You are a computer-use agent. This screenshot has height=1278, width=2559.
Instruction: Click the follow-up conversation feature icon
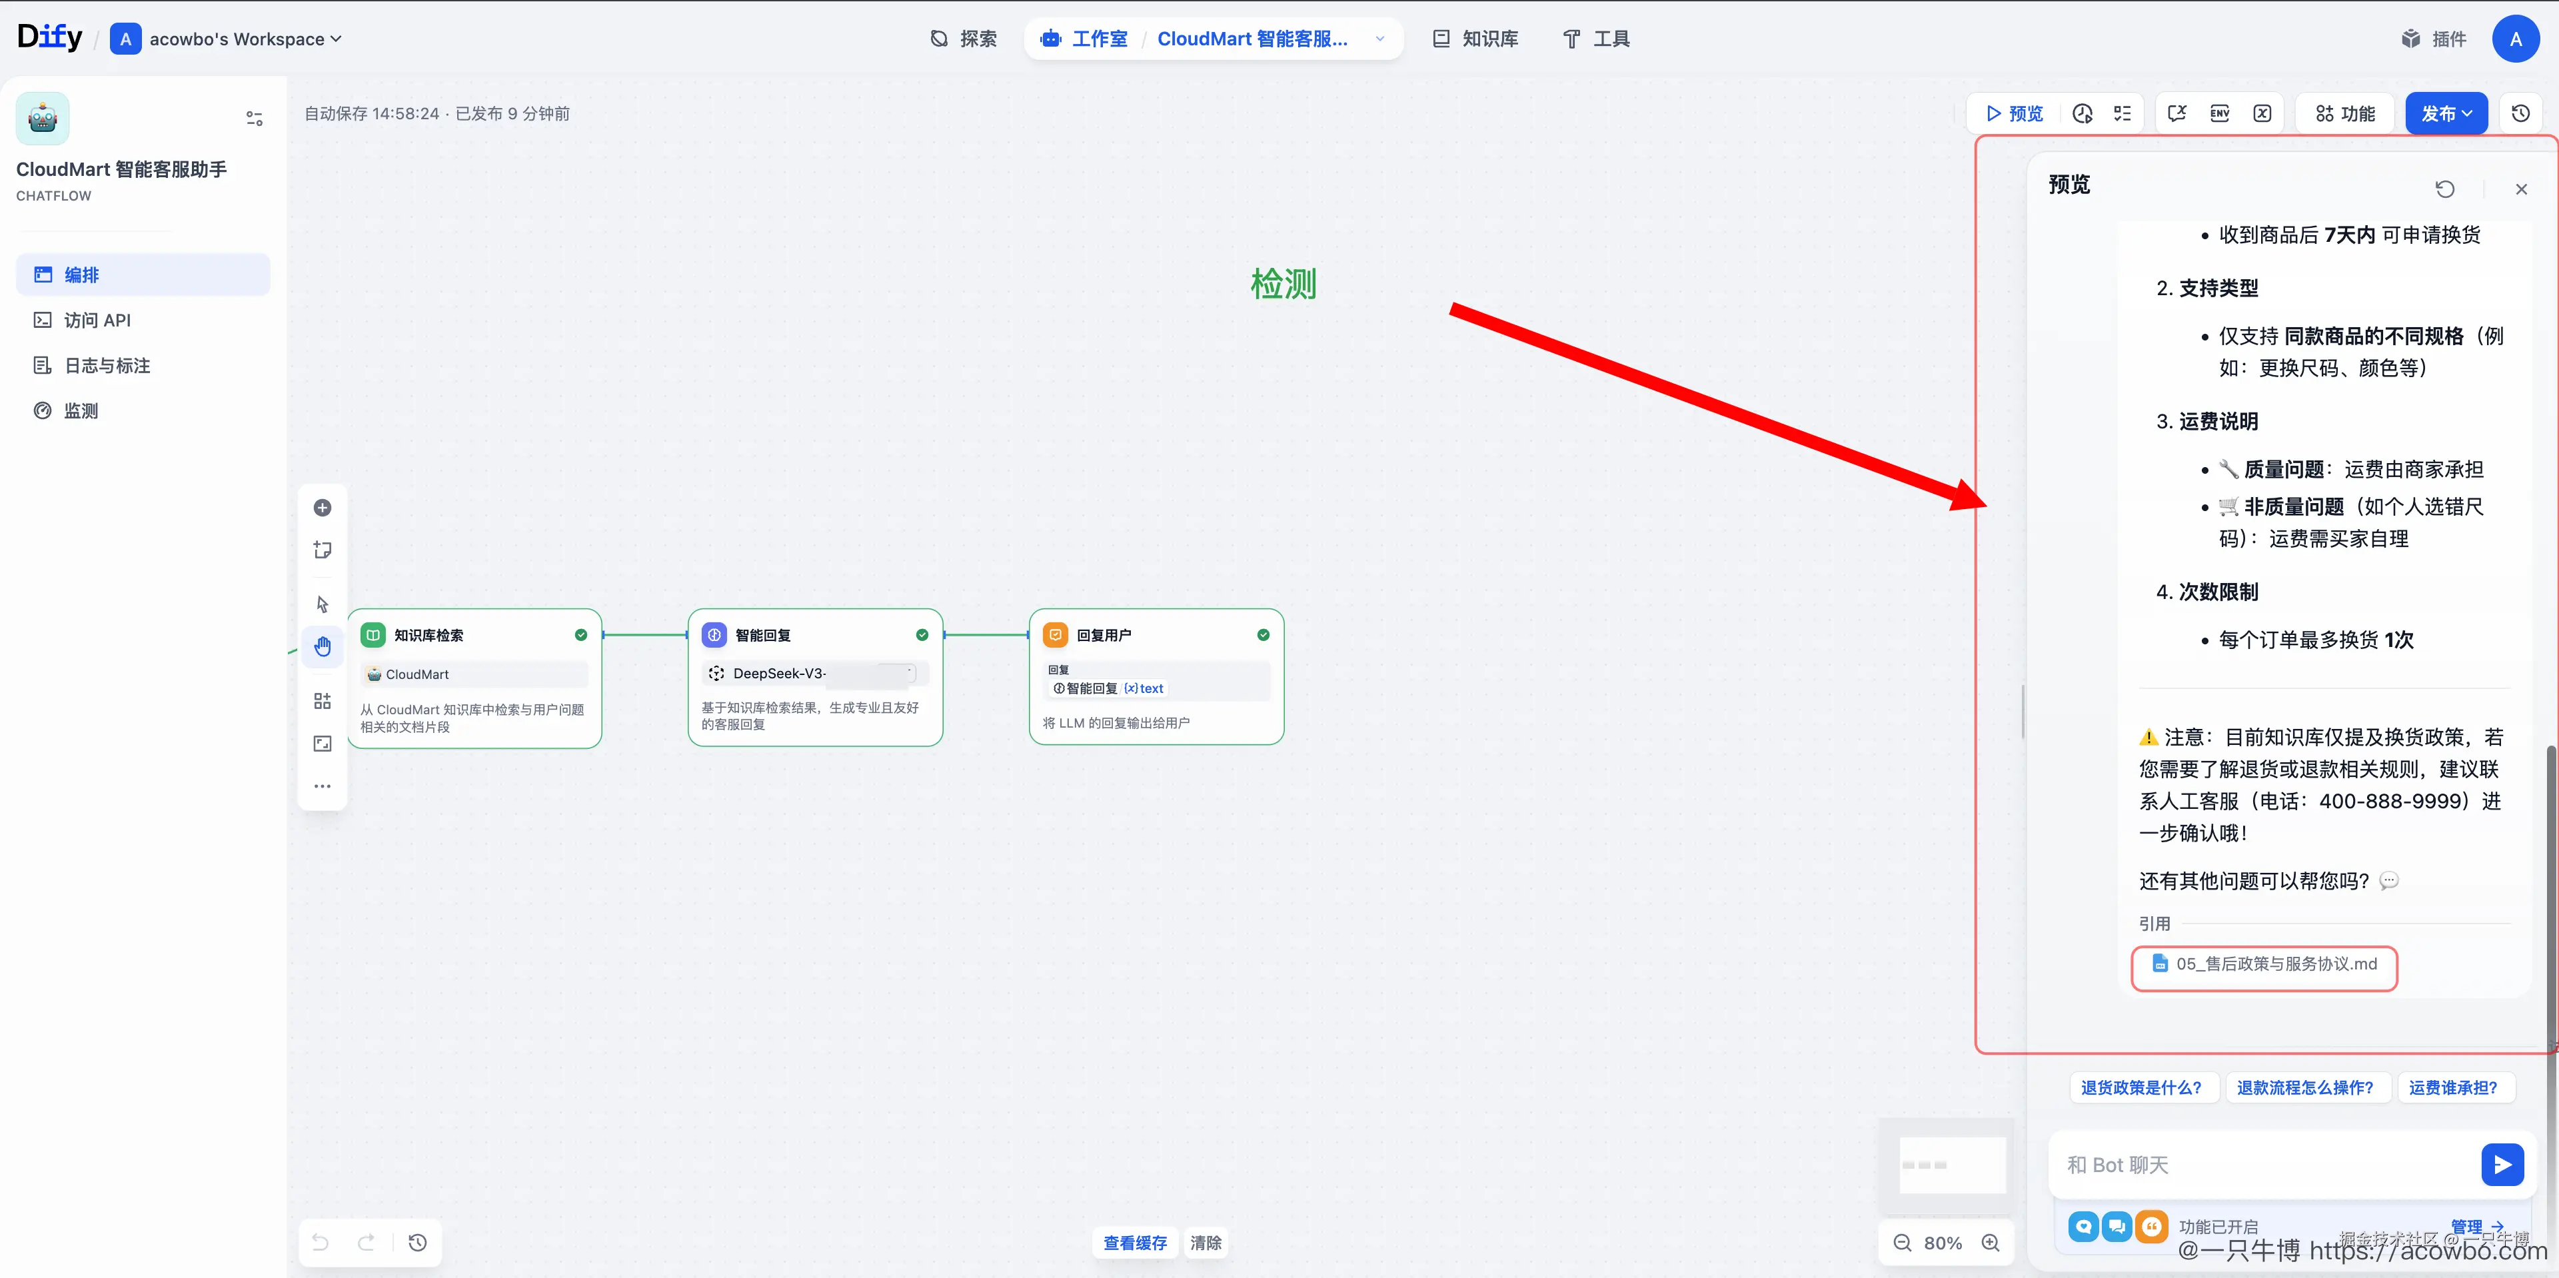[x=2117, y=1227]
